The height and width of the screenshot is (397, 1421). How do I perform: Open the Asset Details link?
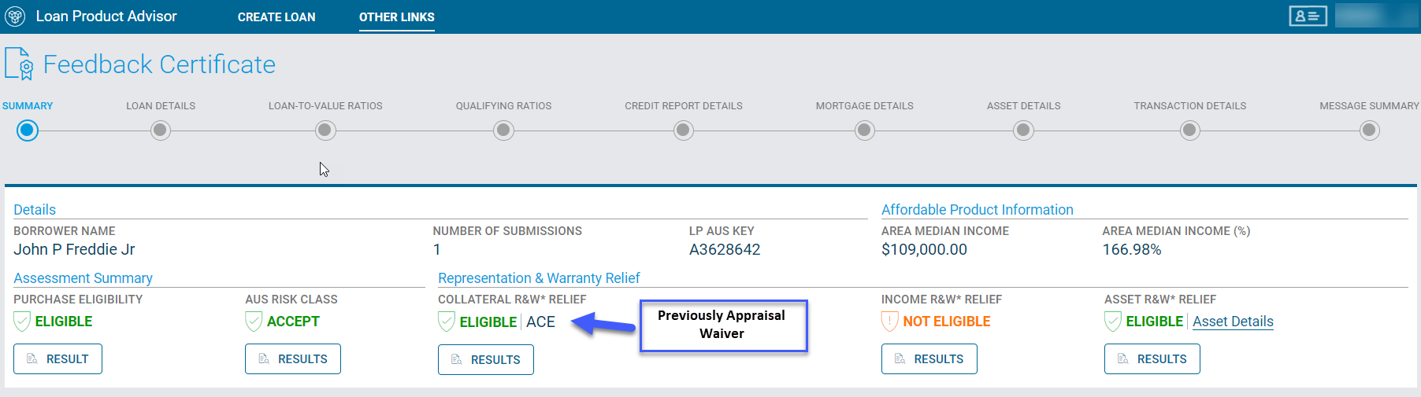tap(1233, 322)
